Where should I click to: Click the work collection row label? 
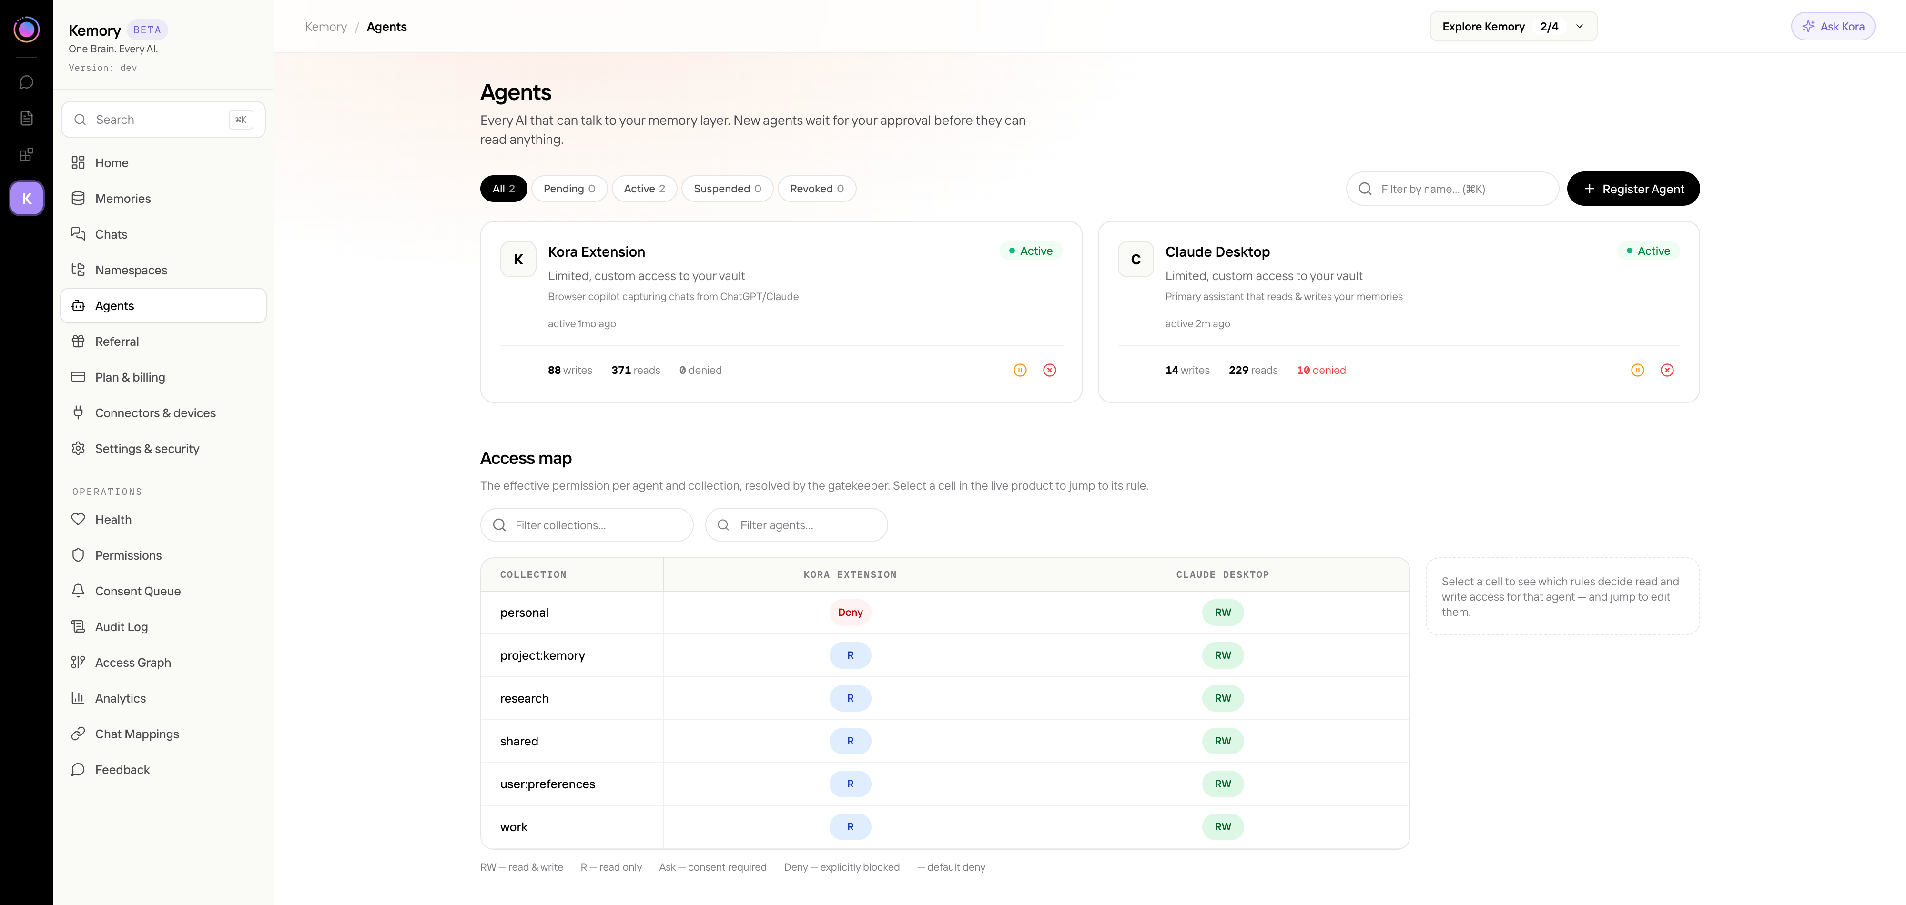(514, 827)
